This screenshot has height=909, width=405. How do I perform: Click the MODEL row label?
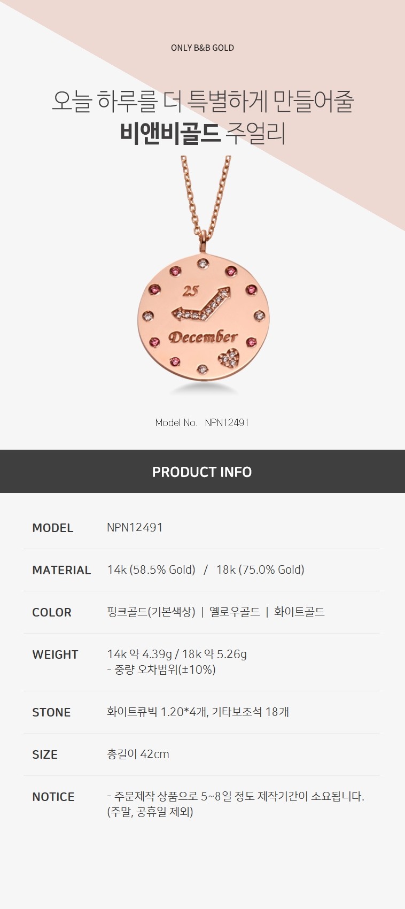(52, 528)
